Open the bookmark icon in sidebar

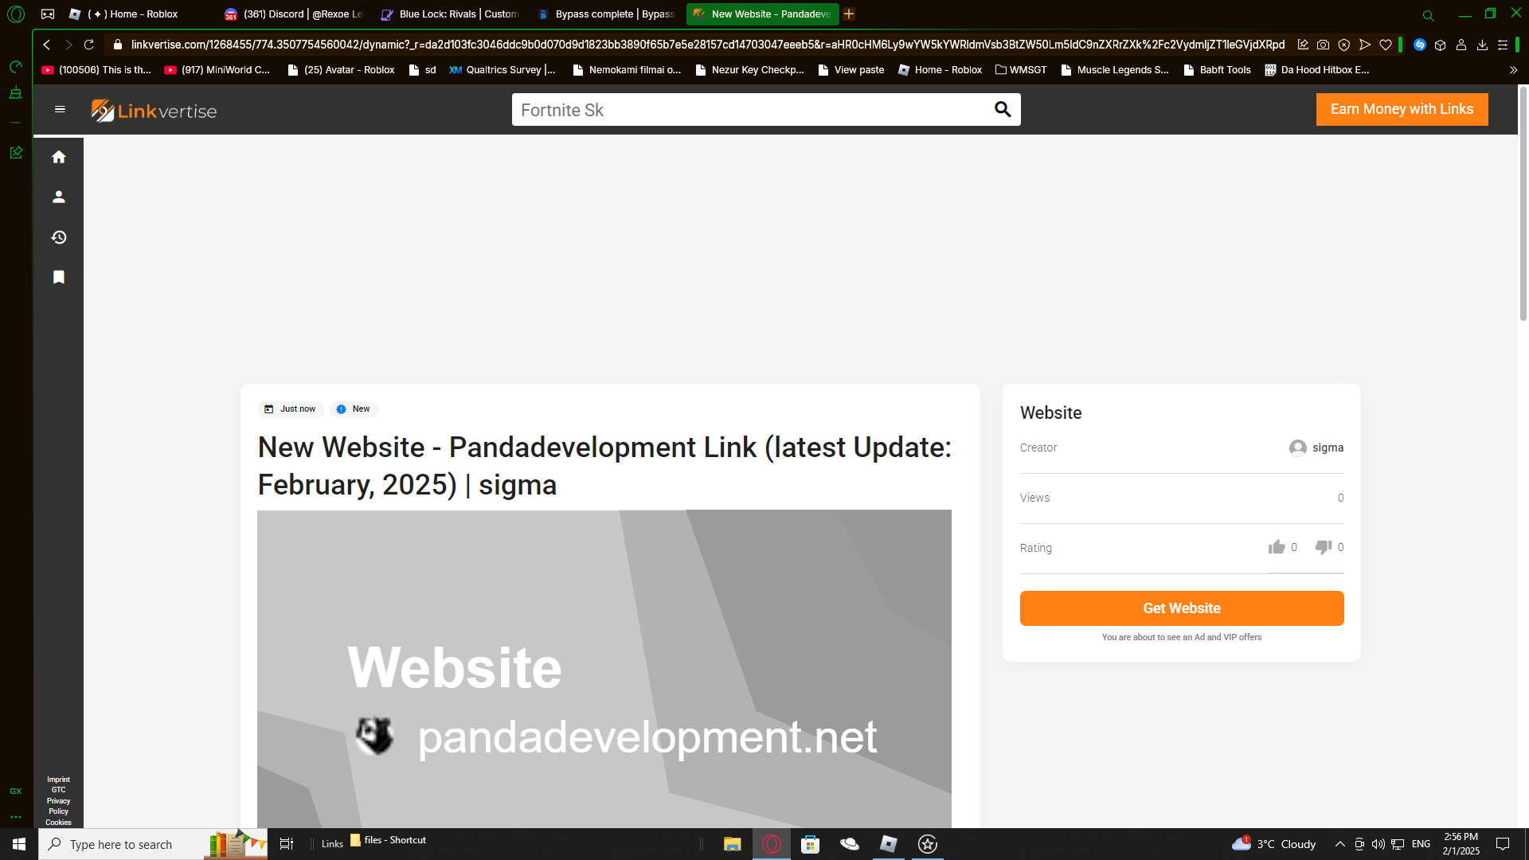coord(58,277)
